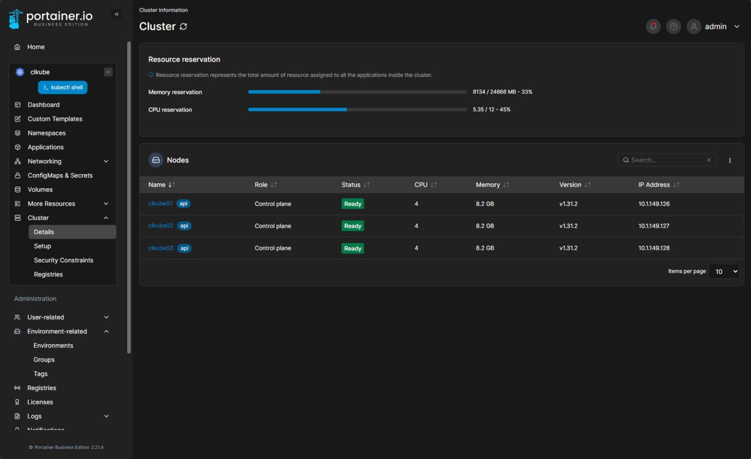The height and width of the screenshot is (459, 751).
Task: Click the Namespaces stack icon
Action: pyautogui.click(x=17, y=133)
